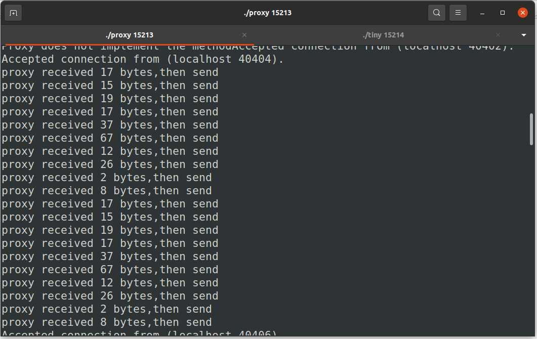
Task: Click the window title ./proxy 15213
Action: tap(267, 13)
